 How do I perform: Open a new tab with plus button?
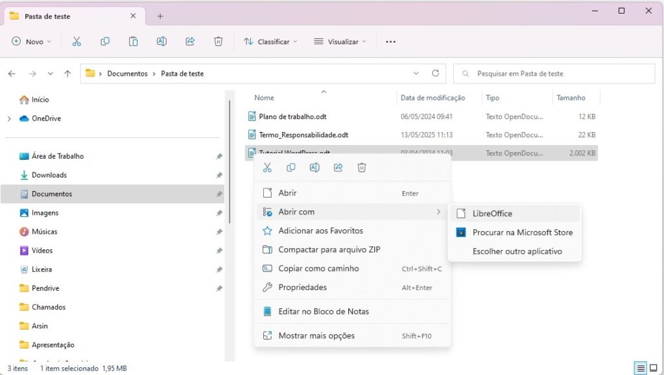point(160,16)
